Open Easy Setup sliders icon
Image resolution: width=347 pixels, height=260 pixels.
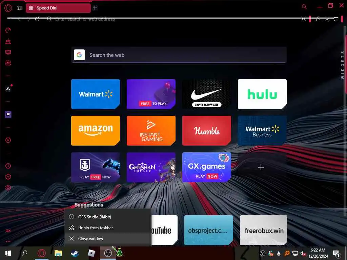point(336,19)
